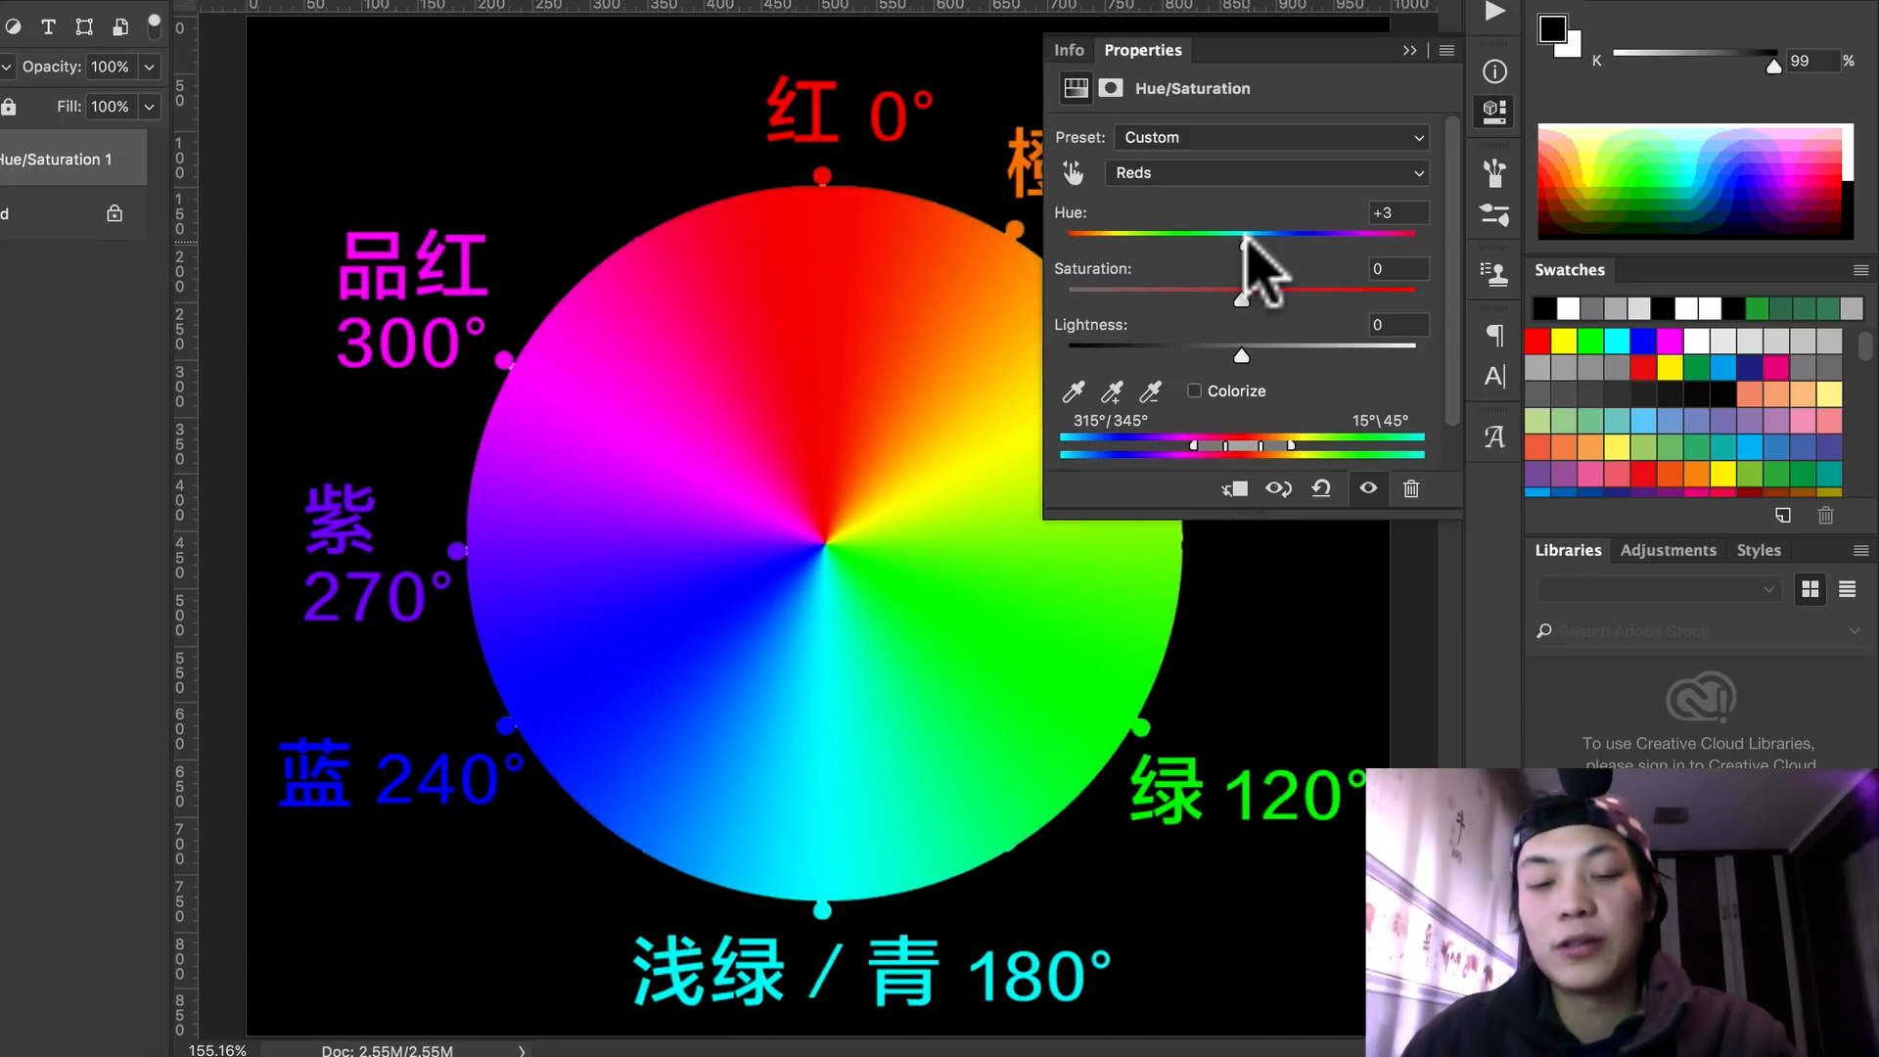Click the Lightness slider handle
The height and width of the screenshot is (1057, 1879).
coord(1242,356)
